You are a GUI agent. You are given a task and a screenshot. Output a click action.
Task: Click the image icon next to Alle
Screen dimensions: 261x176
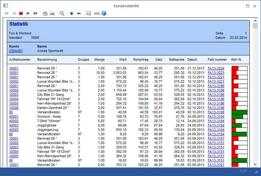[x=88, y=13]
